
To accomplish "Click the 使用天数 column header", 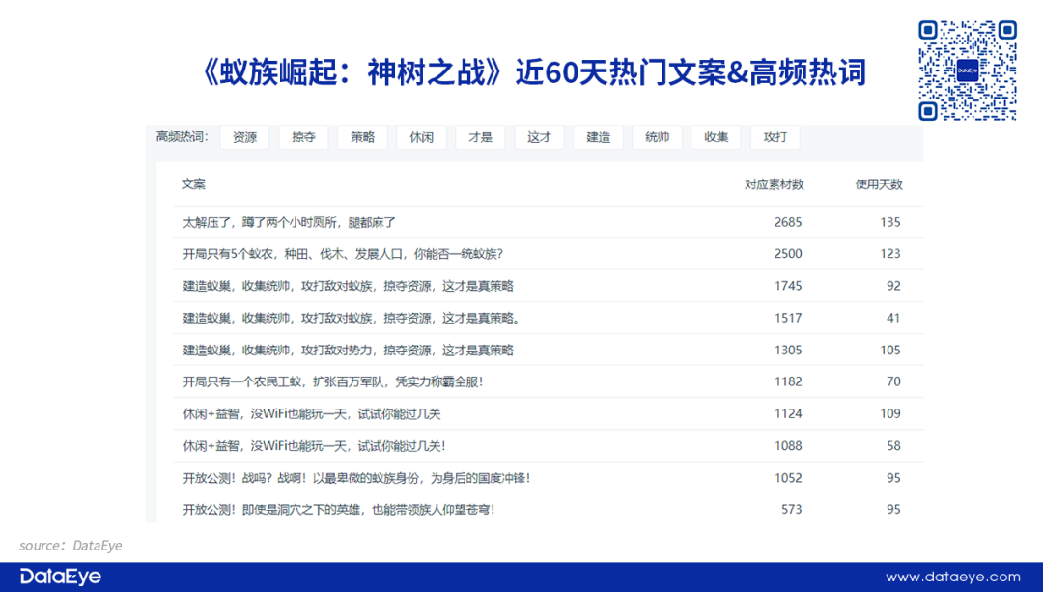I will (879, 184).
